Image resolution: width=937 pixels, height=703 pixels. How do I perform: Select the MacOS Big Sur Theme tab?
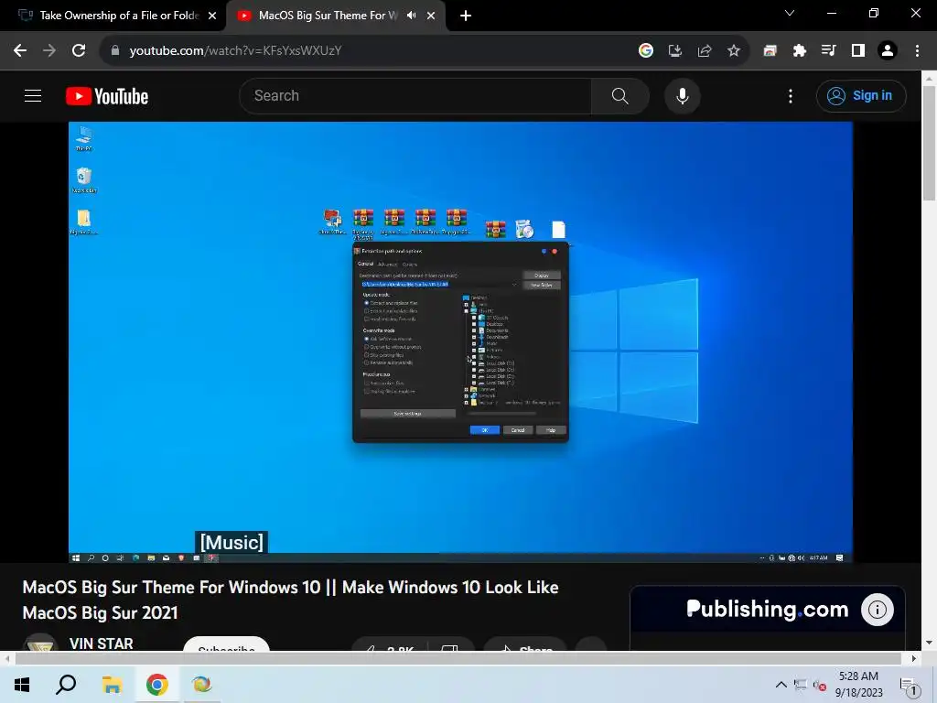[x=326, y=16]
